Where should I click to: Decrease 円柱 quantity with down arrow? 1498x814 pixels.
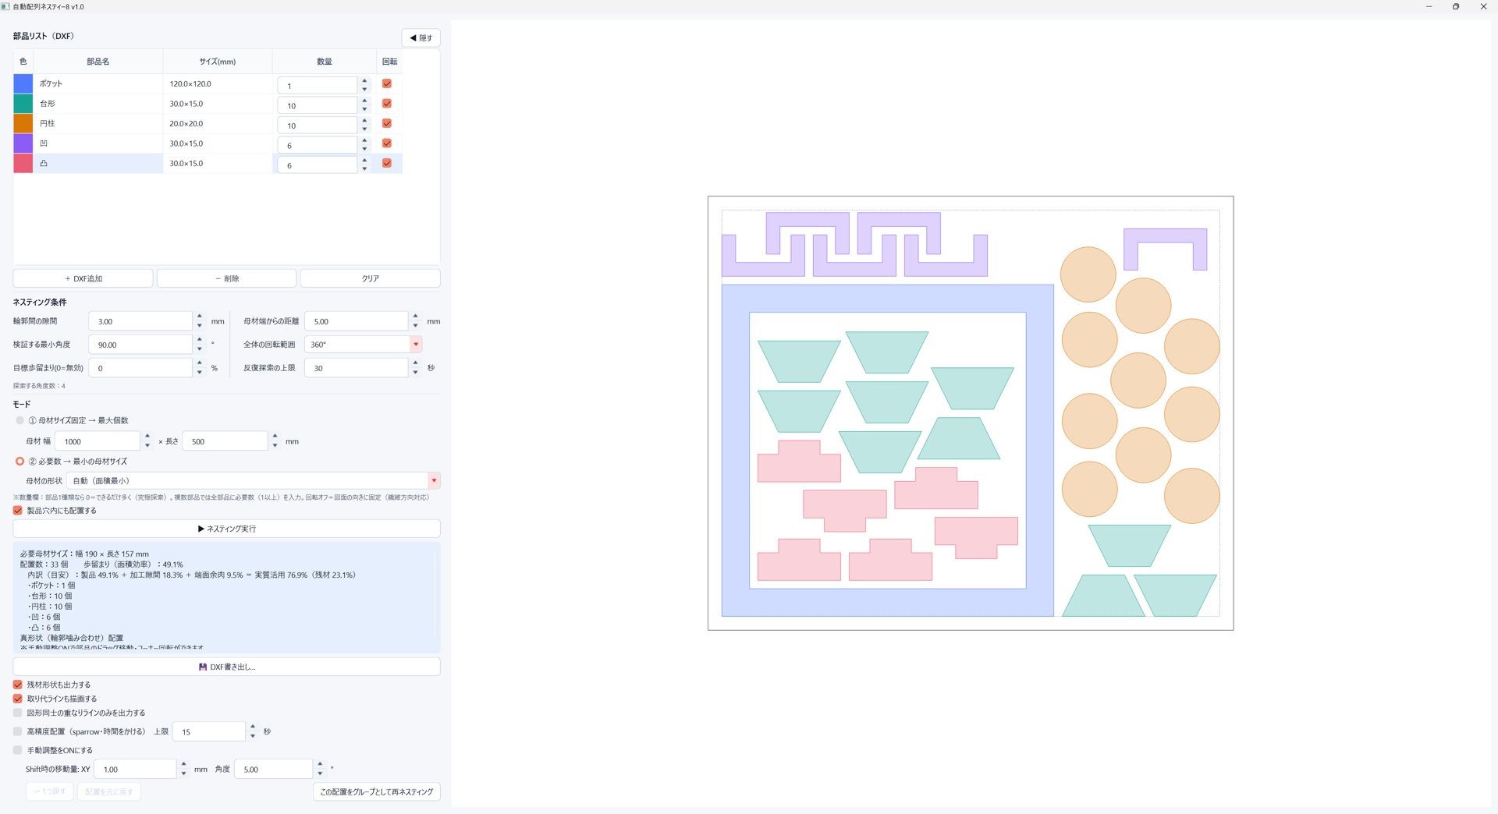coord(364,129)
